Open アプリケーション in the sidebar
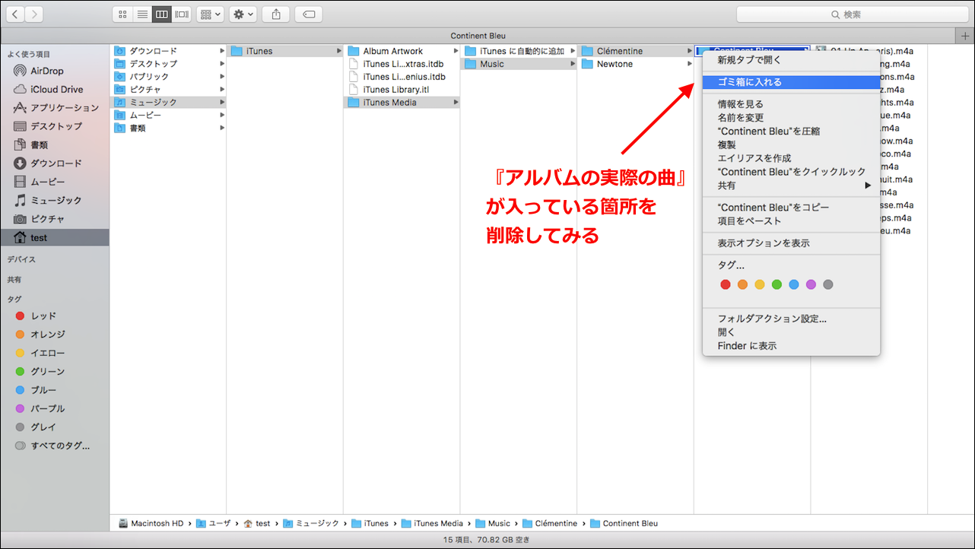 click(54, 108)
